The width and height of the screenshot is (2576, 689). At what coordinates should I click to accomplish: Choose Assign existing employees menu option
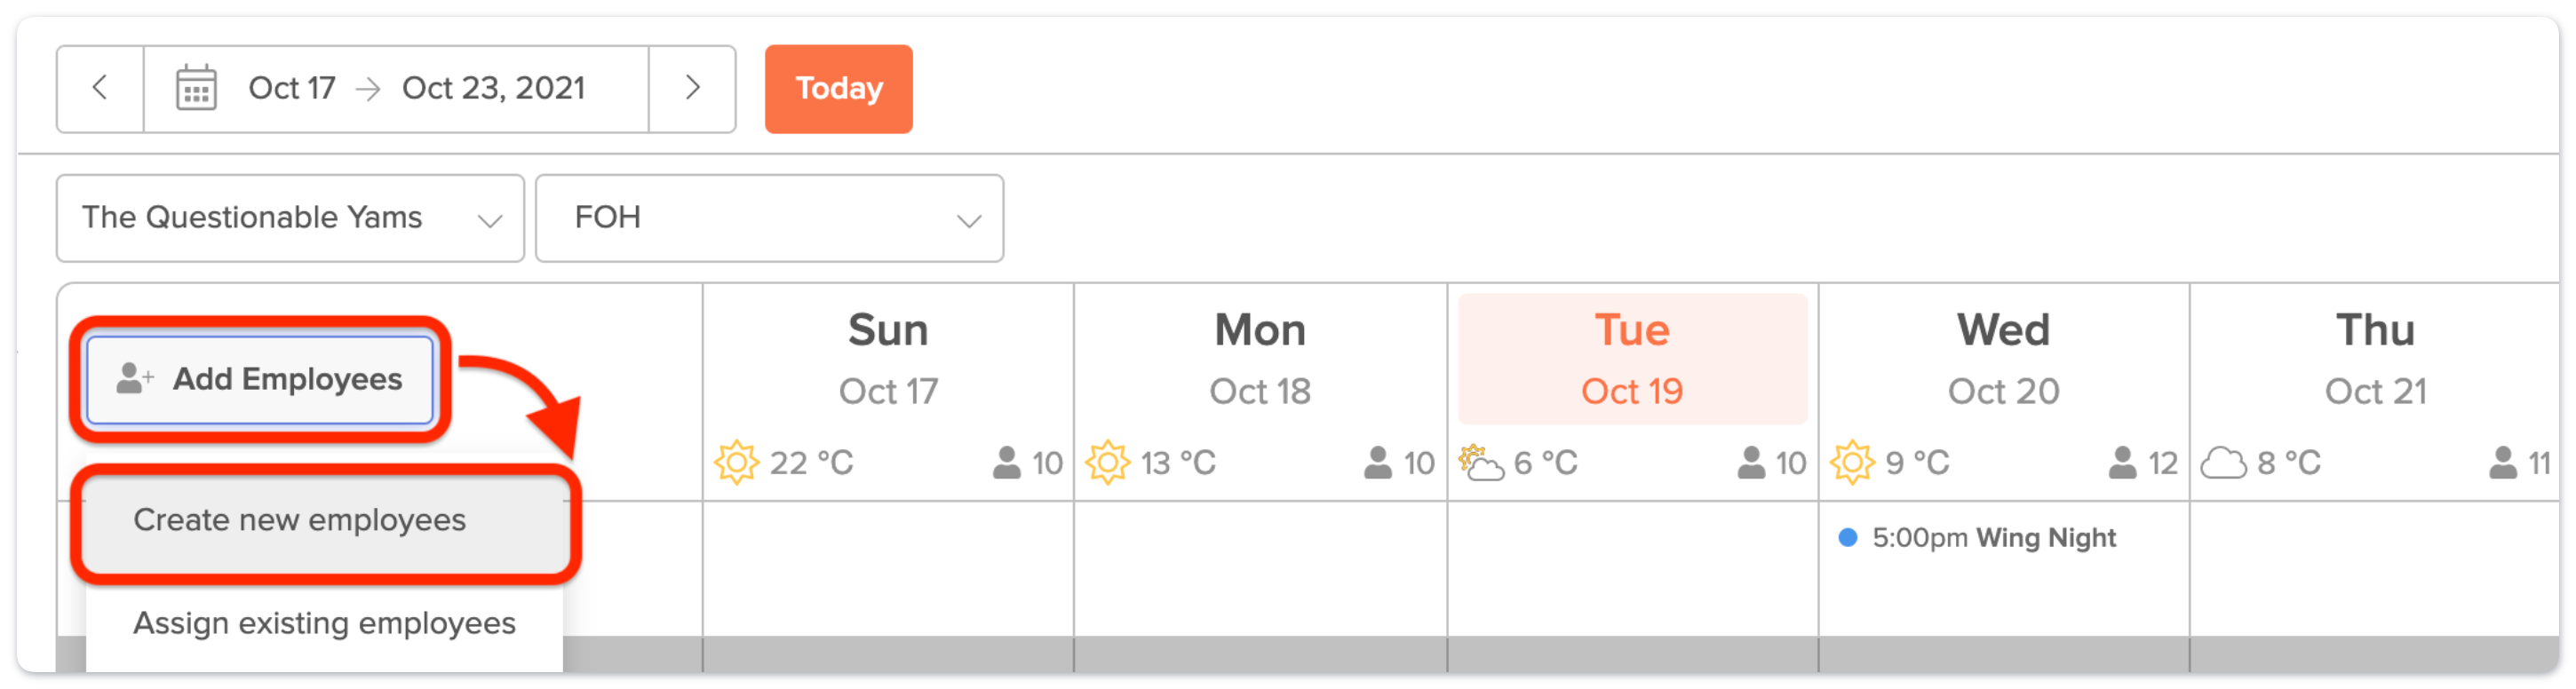click(x=324, y=624)
